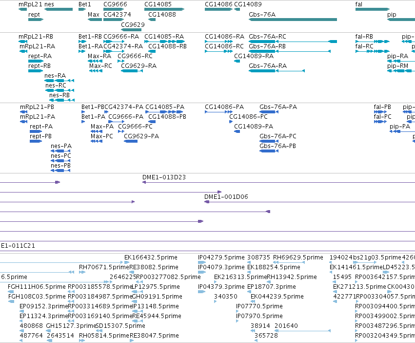415x343 pixels.
Task: Click the CG14086 gene label
Action: [x=218, y=4]
